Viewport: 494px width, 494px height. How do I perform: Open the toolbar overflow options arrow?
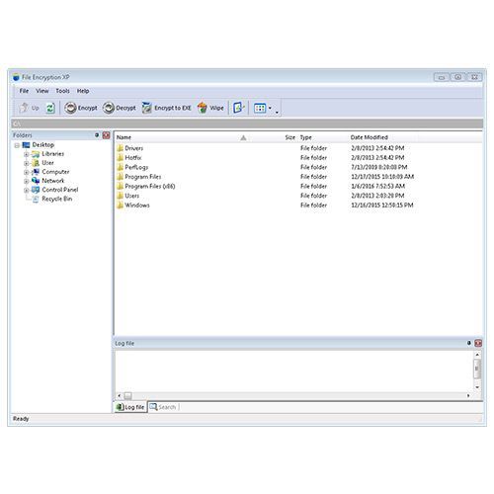[277, 113]
